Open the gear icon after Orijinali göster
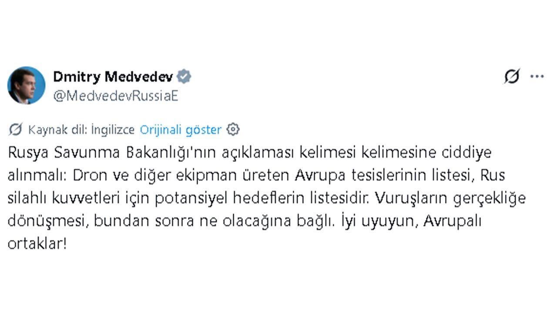 pos(234,129)
